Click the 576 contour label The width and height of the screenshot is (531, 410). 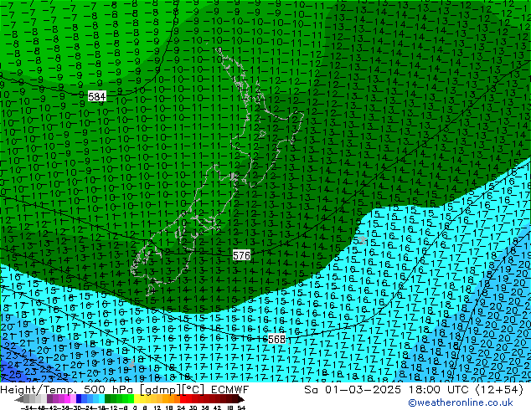241,254
